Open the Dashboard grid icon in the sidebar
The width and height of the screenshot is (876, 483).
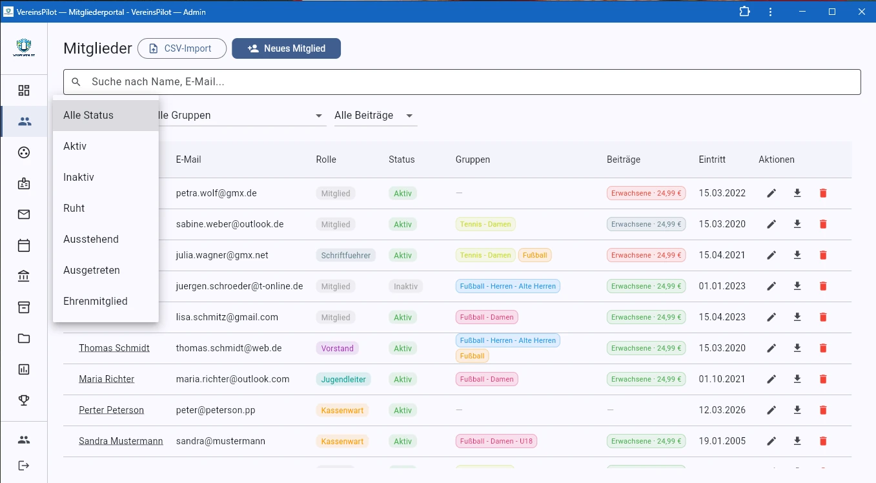click(24, 90)
